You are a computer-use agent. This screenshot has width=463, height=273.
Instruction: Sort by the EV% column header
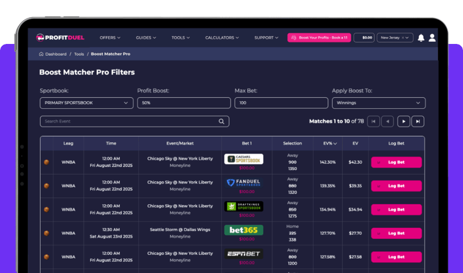[328, 143]
